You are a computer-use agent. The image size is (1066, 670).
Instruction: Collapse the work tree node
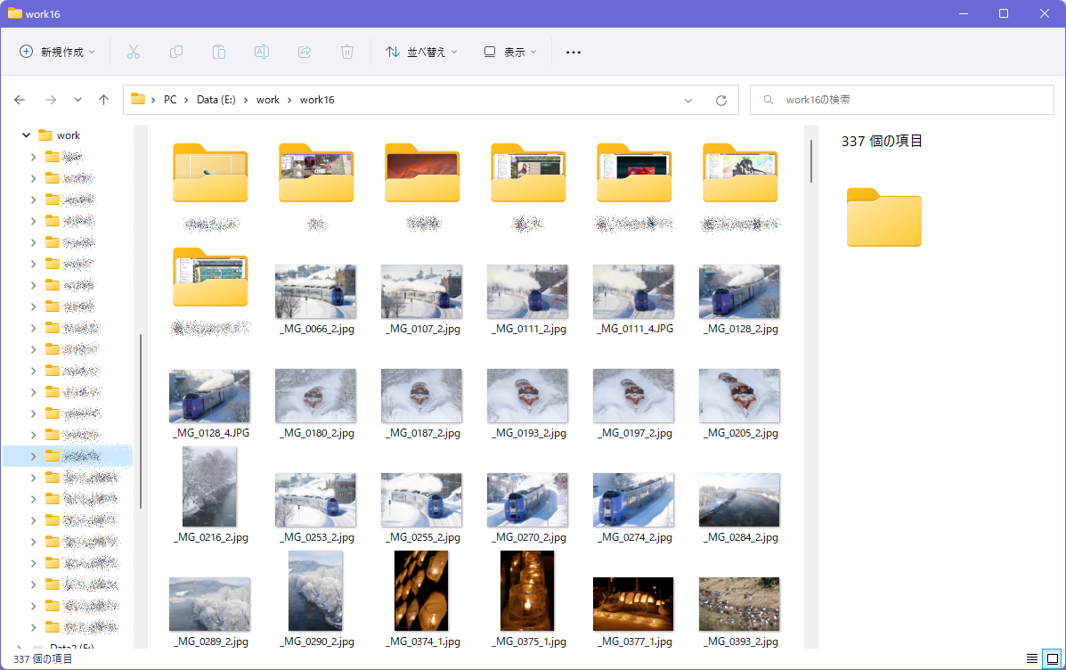tap(27, 135)
